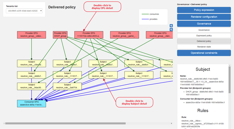This screenshot has width=234, height=129.
Task: Select Subject neutron_rule__0a8754 node
Action: [x=67, y=86]
